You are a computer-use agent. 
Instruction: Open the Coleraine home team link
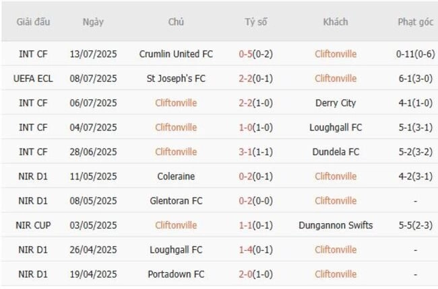point(176,176)
